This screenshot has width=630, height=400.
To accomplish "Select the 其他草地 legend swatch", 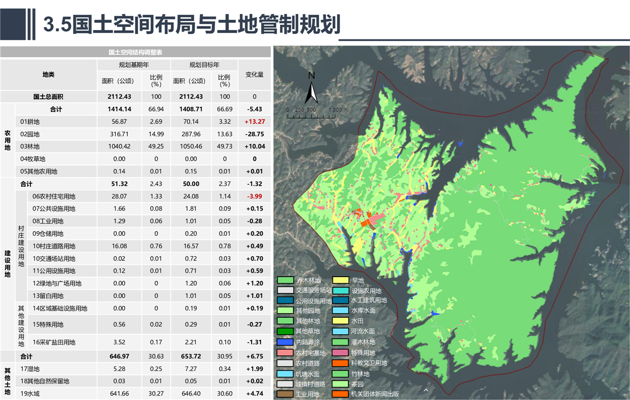I will tap(285, 331).
